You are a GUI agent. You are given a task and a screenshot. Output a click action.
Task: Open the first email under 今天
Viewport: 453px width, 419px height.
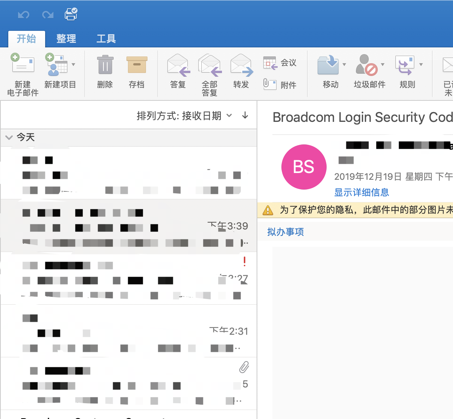129,173
